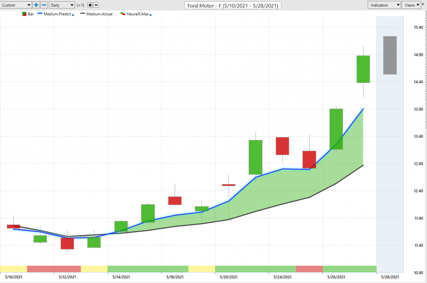Click the Medium.Predict blue line legend icon
This screenshot has height=283, width=427.
click(x=40, y=13)
